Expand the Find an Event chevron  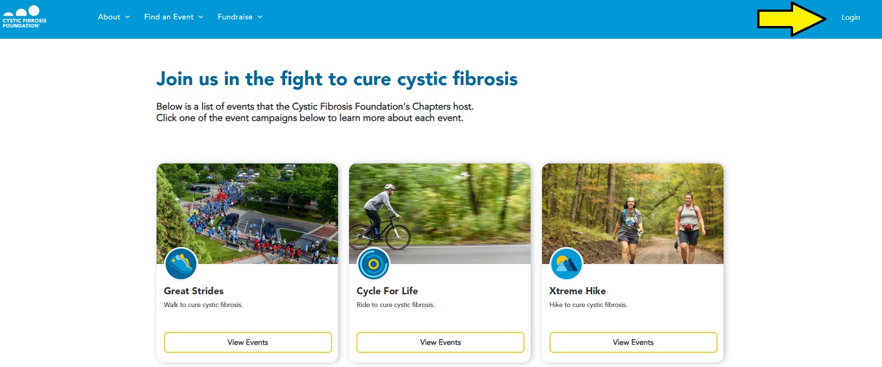201,17
